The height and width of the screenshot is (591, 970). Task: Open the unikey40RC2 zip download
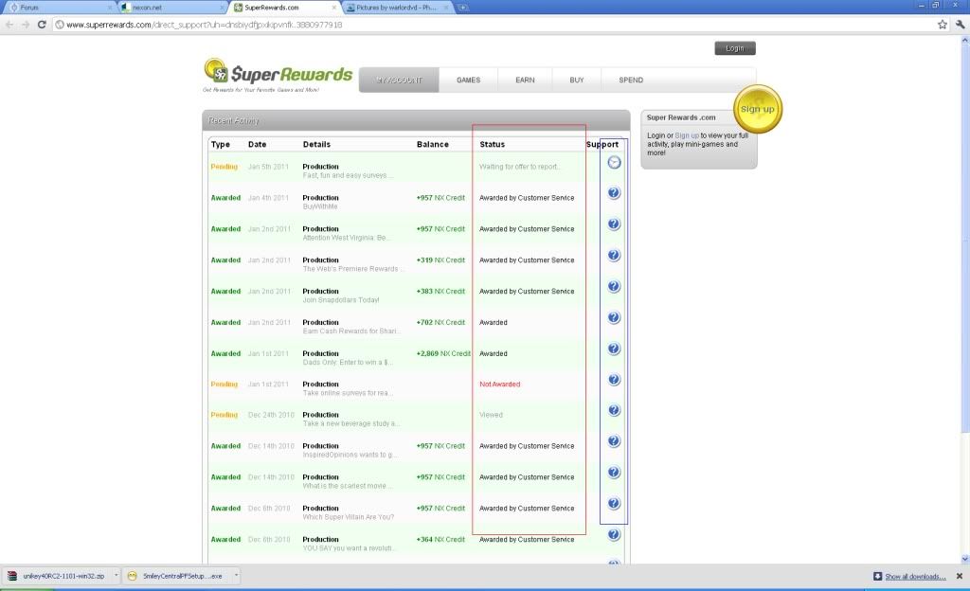click(57, 576)
